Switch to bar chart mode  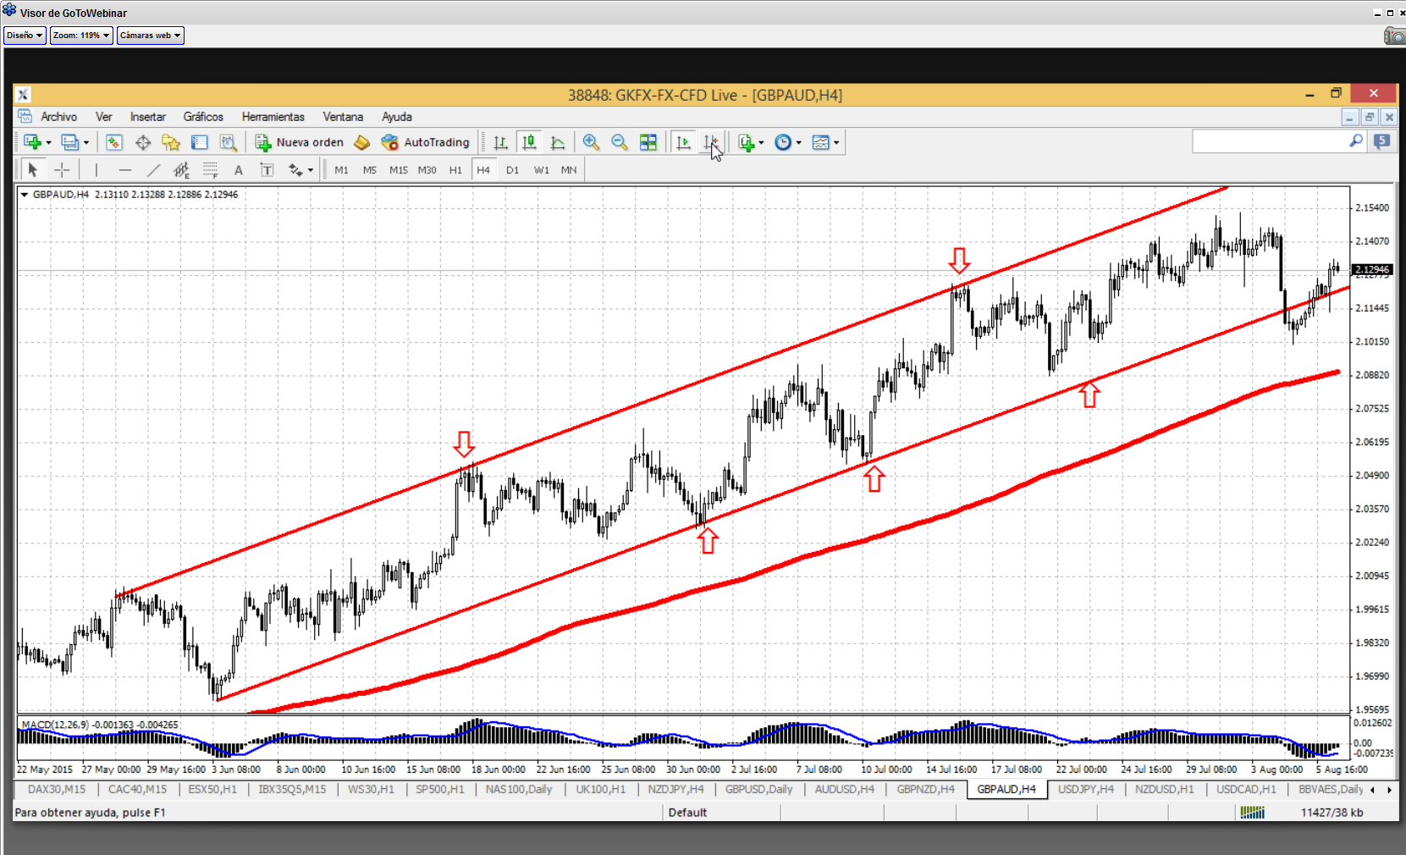click(501, 142)
